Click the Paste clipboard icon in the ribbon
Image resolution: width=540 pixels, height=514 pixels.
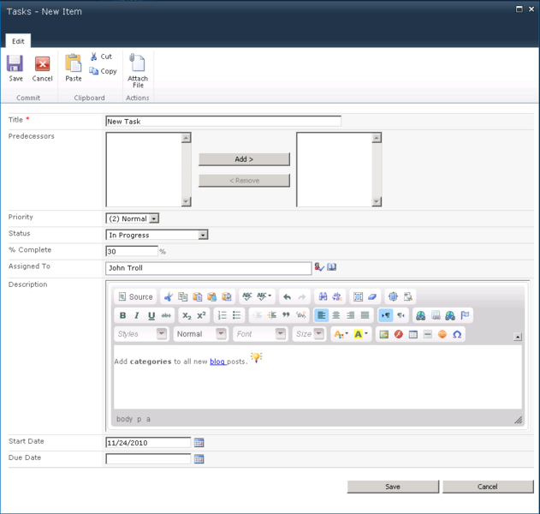coord(74,63)
